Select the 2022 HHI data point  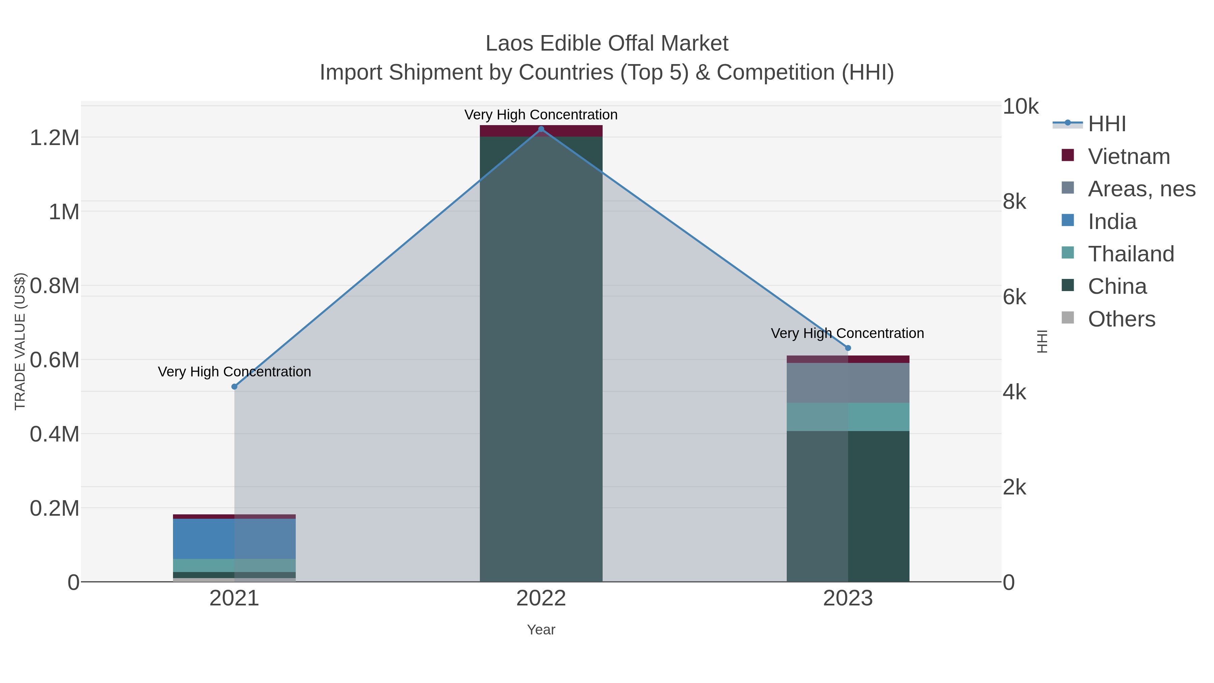click(541, 129)
